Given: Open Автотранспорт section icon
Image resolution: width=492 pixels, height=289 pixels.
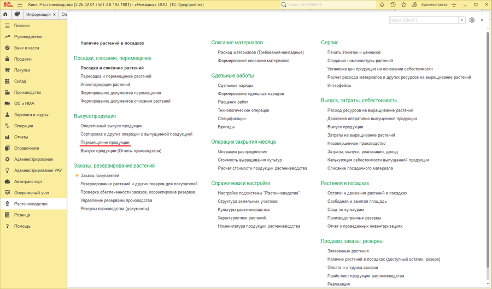Looking at the screenshot, I should (x=7, y=181).
